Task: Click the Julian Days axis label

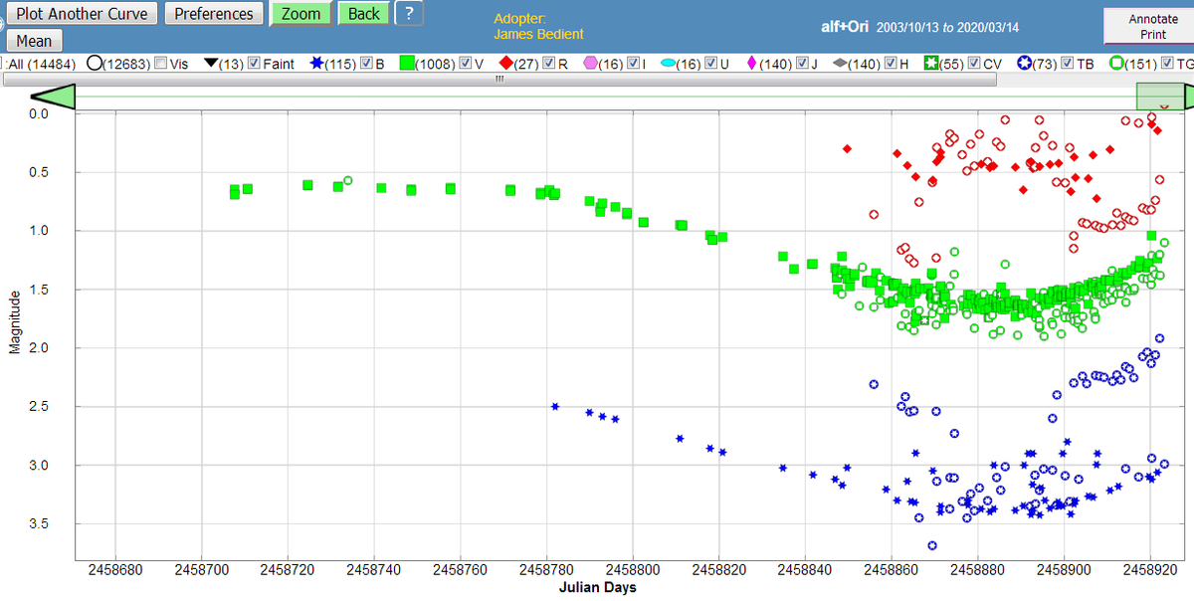Action: (x=597, y=587)
